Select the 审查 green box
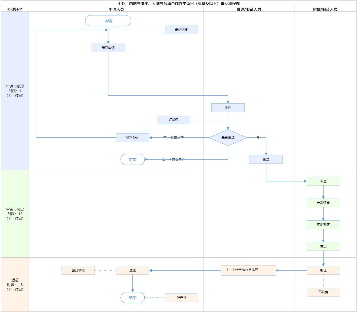Viewport: 362px width, 312px height. click(x=323, y=181)
